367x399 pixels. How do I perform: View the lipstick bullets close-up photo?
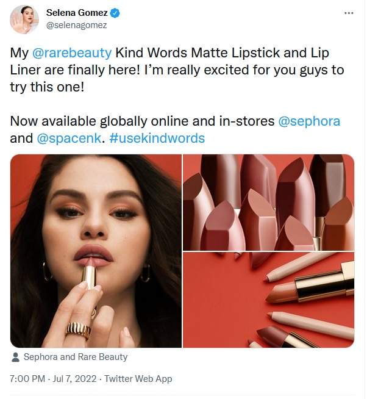coord(268,201)
